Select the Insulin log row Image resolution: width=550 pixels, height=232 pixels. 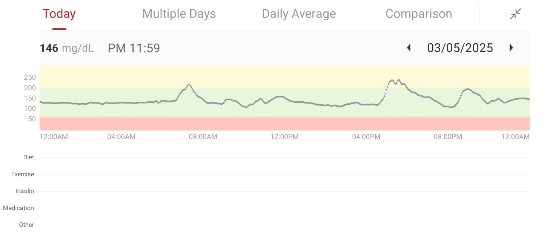(x=283, y=191)
